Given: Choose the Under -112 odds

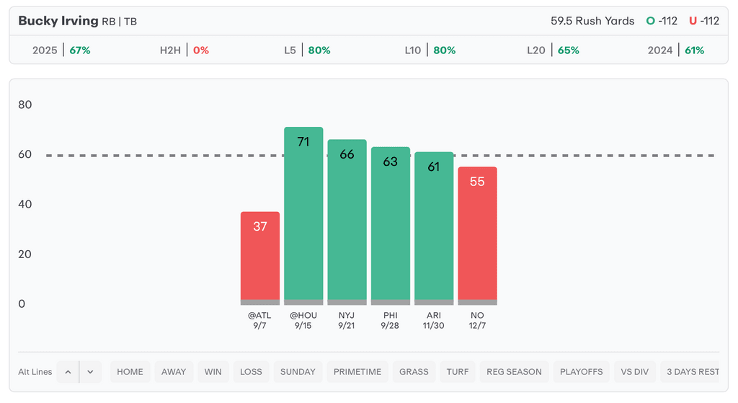Looking at the screenshot, I should coord(704,21).
